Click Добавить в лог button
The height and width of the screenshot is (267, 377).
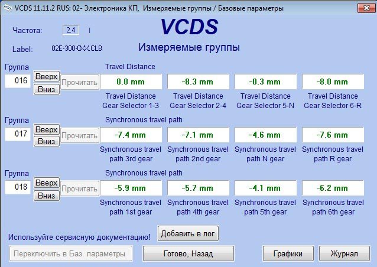coord(188,233)
